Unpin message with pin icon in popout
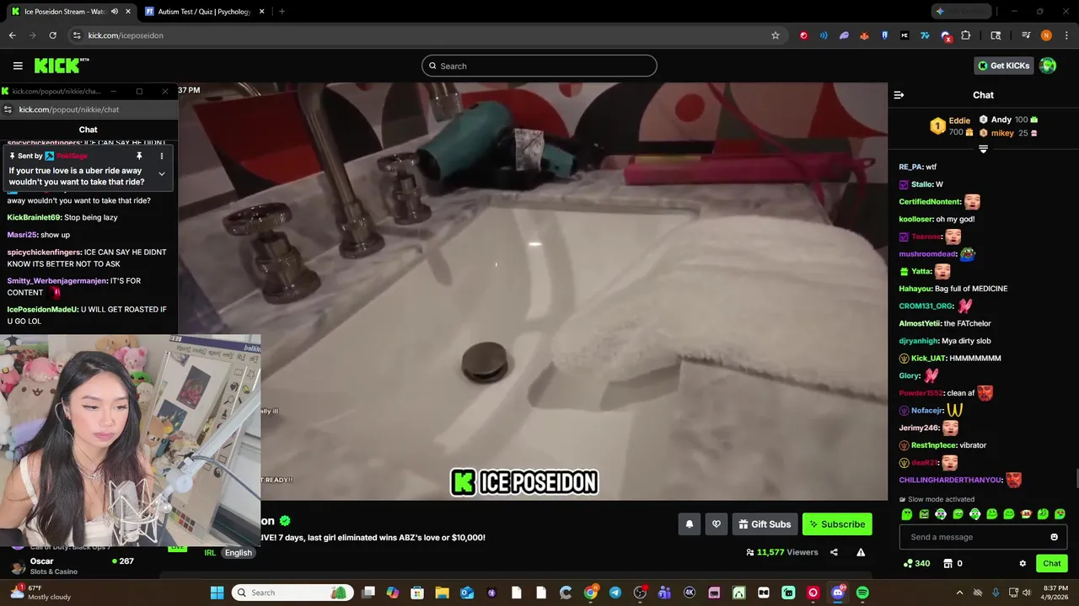Screen dimensions: 1079x606 (x=139, y=156)
